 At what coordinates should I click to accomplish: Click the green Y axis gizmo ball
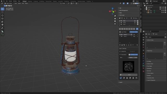[113, 12]
